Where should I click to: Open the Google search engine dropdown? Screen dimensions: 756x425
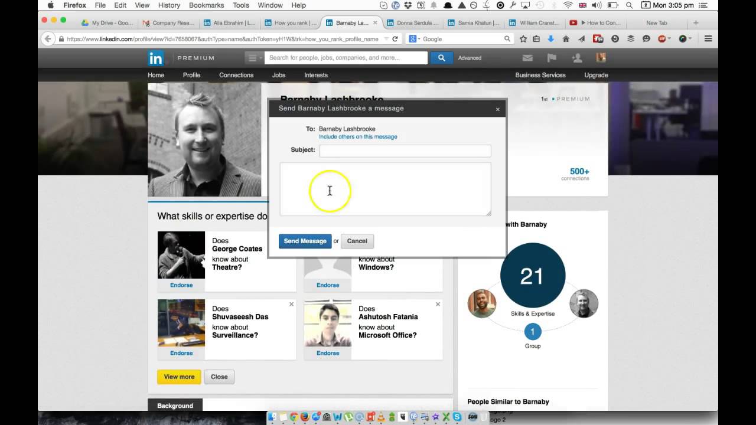[413, 39]
